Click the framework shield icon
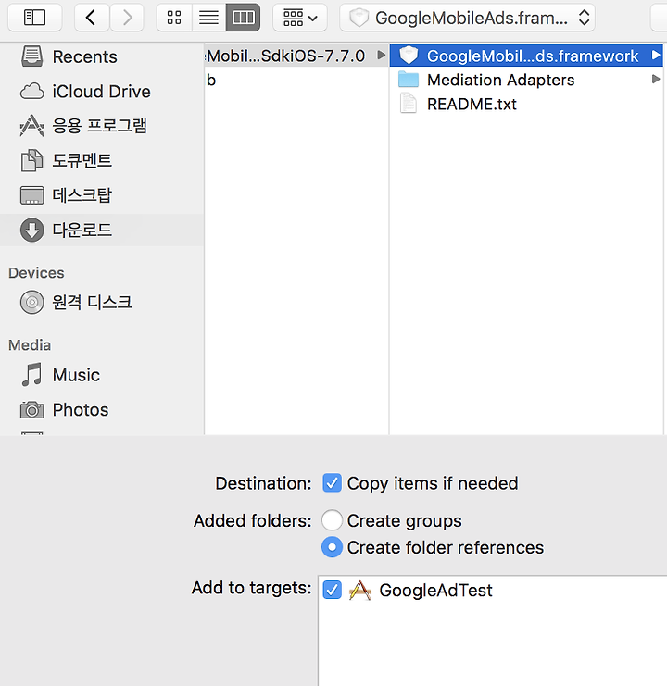Screen dimensions: 667x686 point(409,56)
